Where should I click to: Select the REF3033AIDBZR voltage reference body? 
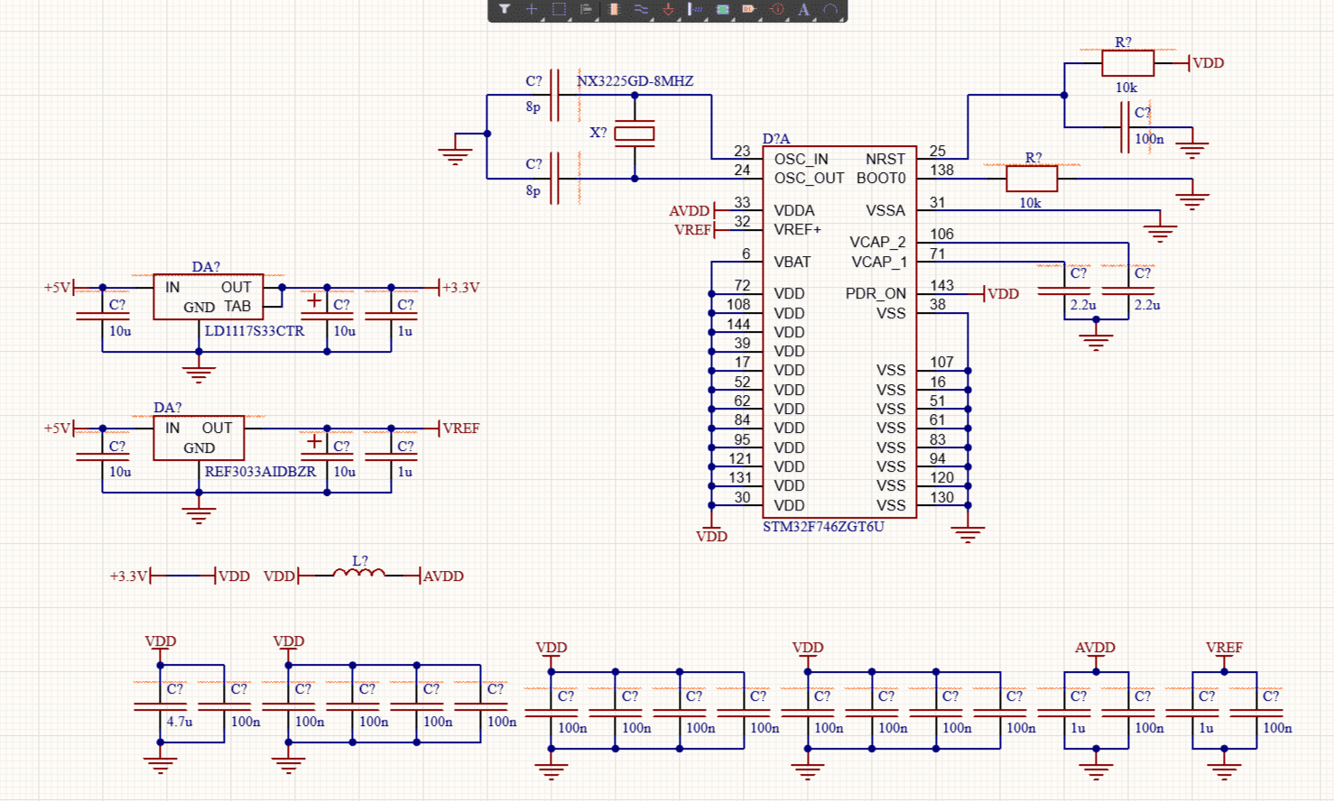199,437
